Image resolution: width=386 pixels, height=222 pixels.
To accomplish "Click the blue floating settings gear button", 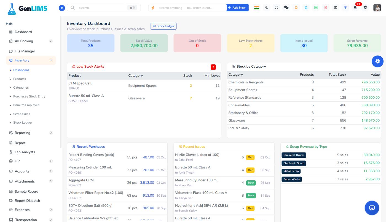I will (x=377, y=61).
